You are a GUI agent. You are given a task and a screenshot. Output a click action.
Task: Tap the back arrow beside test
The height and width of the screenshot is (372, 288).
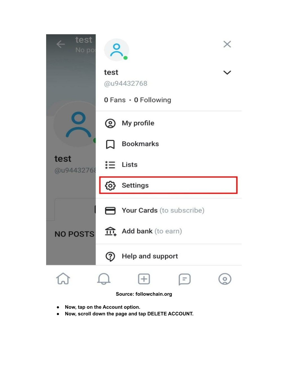60,44
